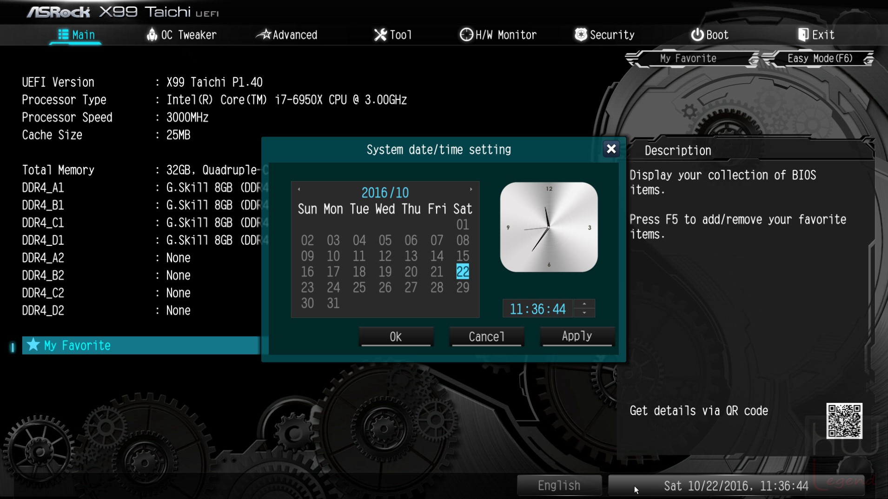Image resolution: width=888 pixels, height=499 pixels.
Task: Click the H/W Monitor gauge icon
Action: 466,35
